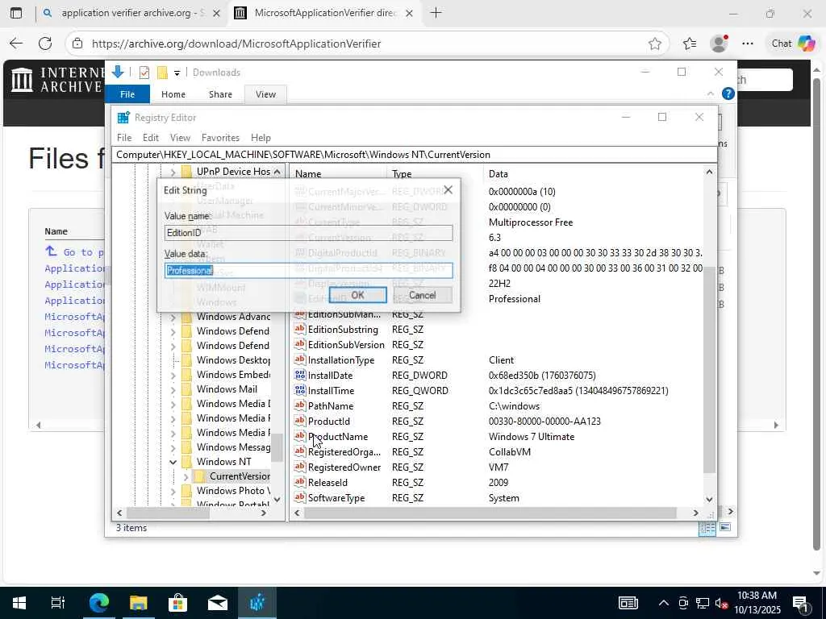Click the Registry Editor taskbar icon
Screen dimensions: 826x619
(257, 603)
